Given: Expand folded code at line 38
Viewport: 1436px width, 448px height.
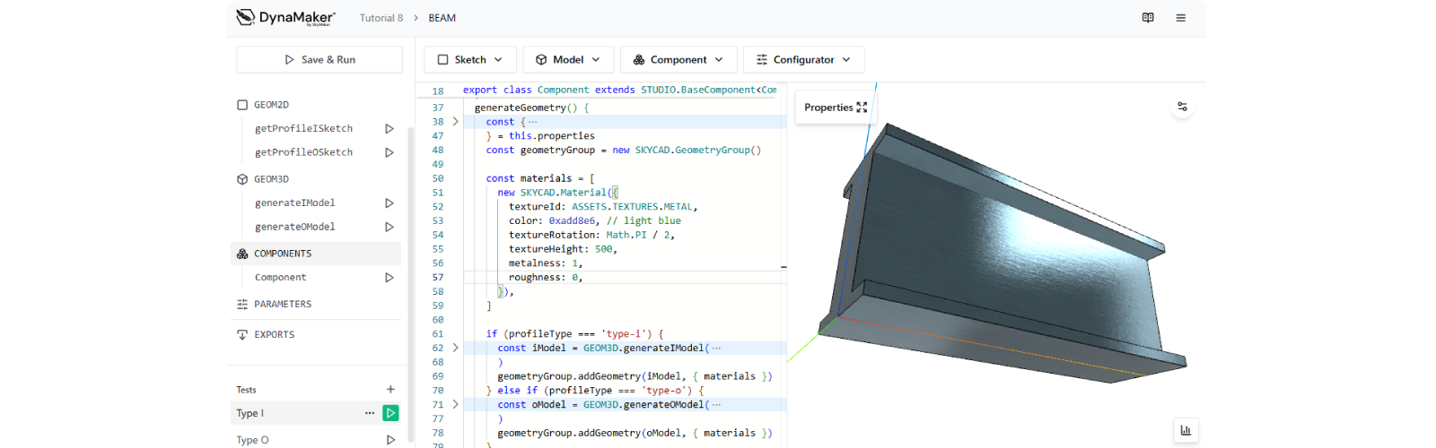Looking at the screenshot, I should pyautogui.click(x=456, y=122).
